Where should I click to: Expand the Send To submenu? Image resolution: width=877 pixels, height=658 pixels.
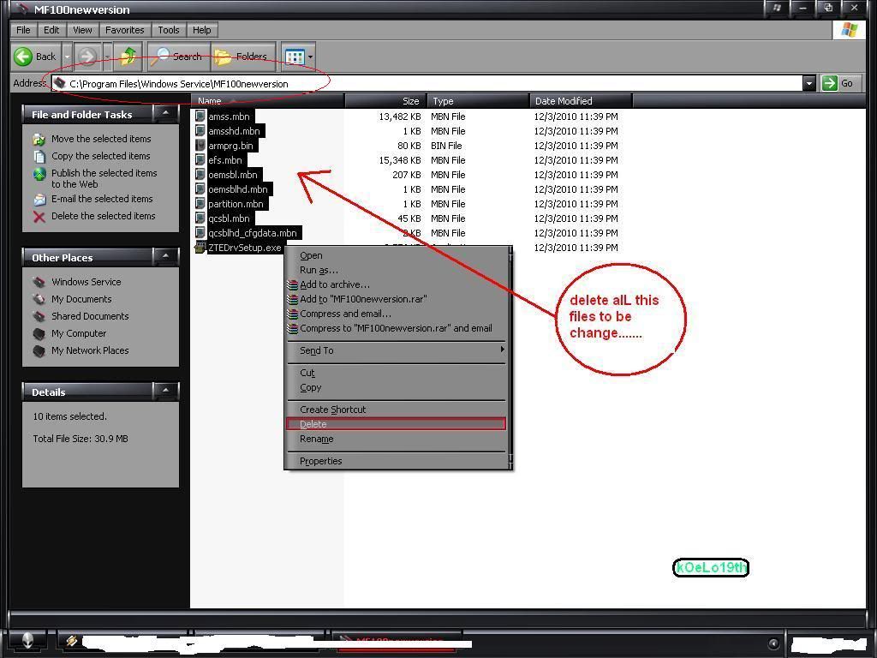[397, 350]
